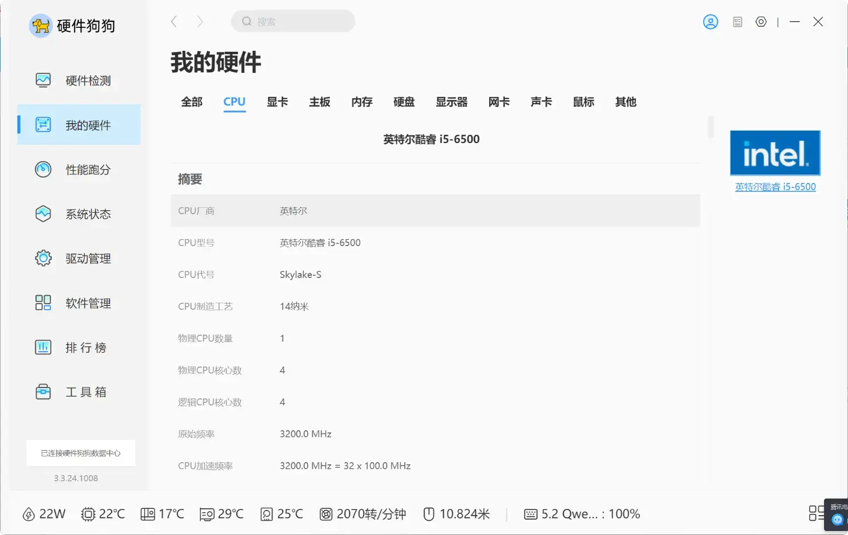The width and height of the screenshot is (848, 535).
Task: Click the mouse distance 10.824米 indicator
Action: coord(456,513)
